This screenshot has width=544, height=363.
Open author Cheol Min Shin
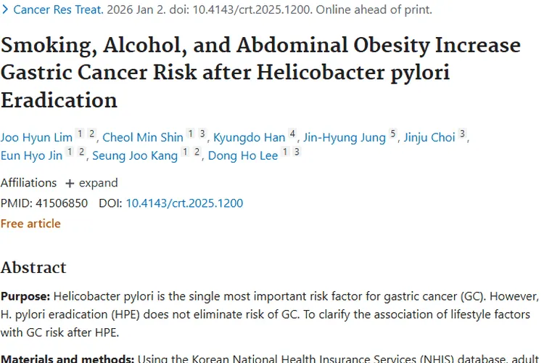click(x=142, y=137)
